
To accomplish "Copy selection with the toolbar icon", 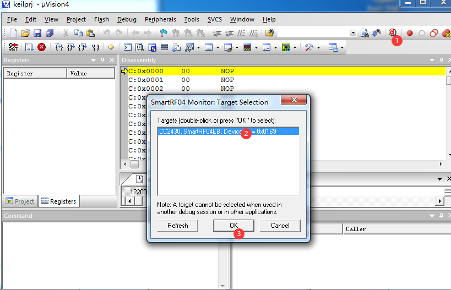I will click(x=78, y=33).
